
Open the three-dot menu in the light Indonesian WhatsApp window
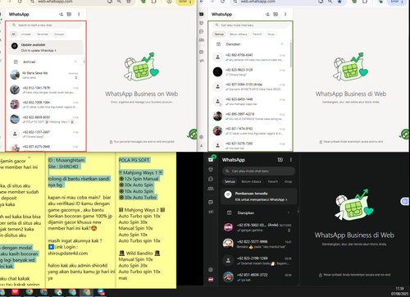coord(285,14)
